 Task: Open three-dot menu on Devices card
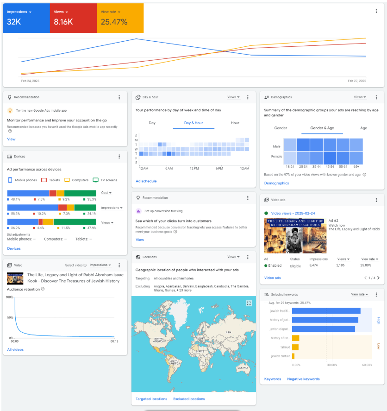pos(119,157)
